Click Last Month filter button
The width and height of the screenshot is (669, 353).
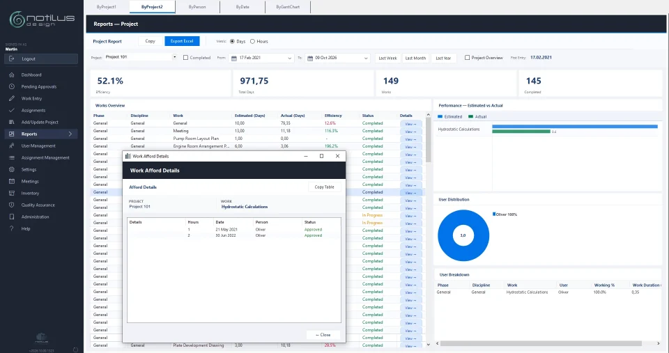click(x=415, y=58)
